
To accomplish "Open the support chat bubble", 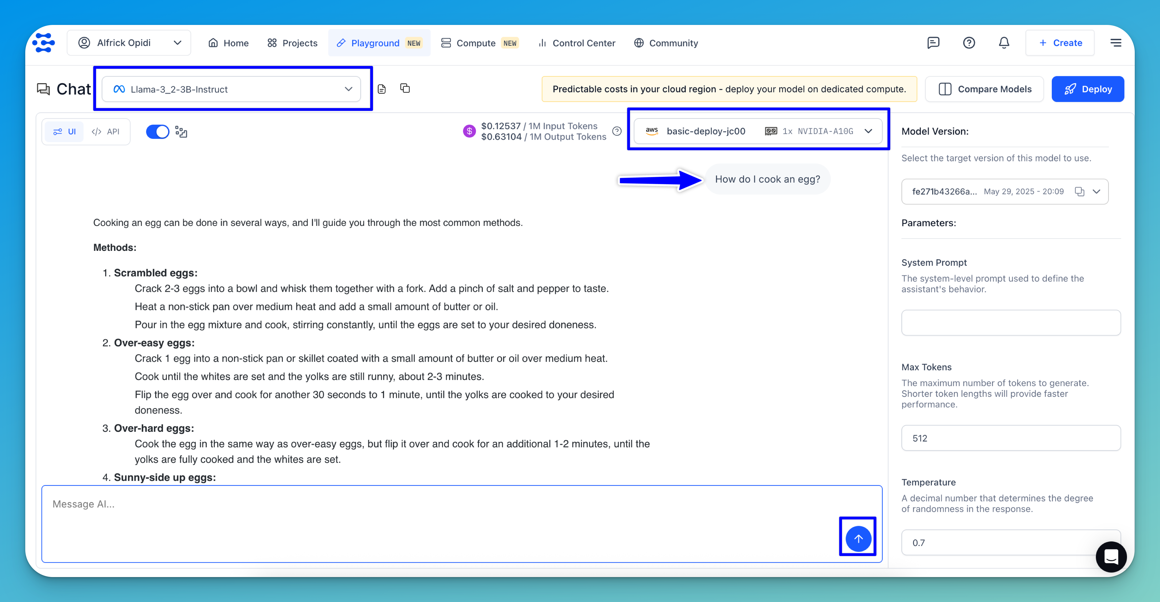I will 1111,557.
